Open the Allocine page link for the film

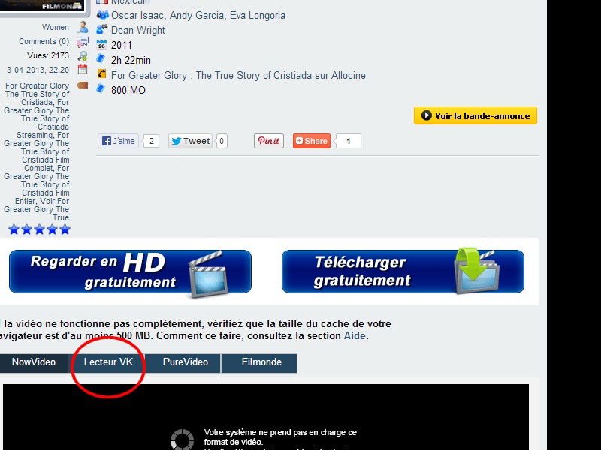click(238, 76)
